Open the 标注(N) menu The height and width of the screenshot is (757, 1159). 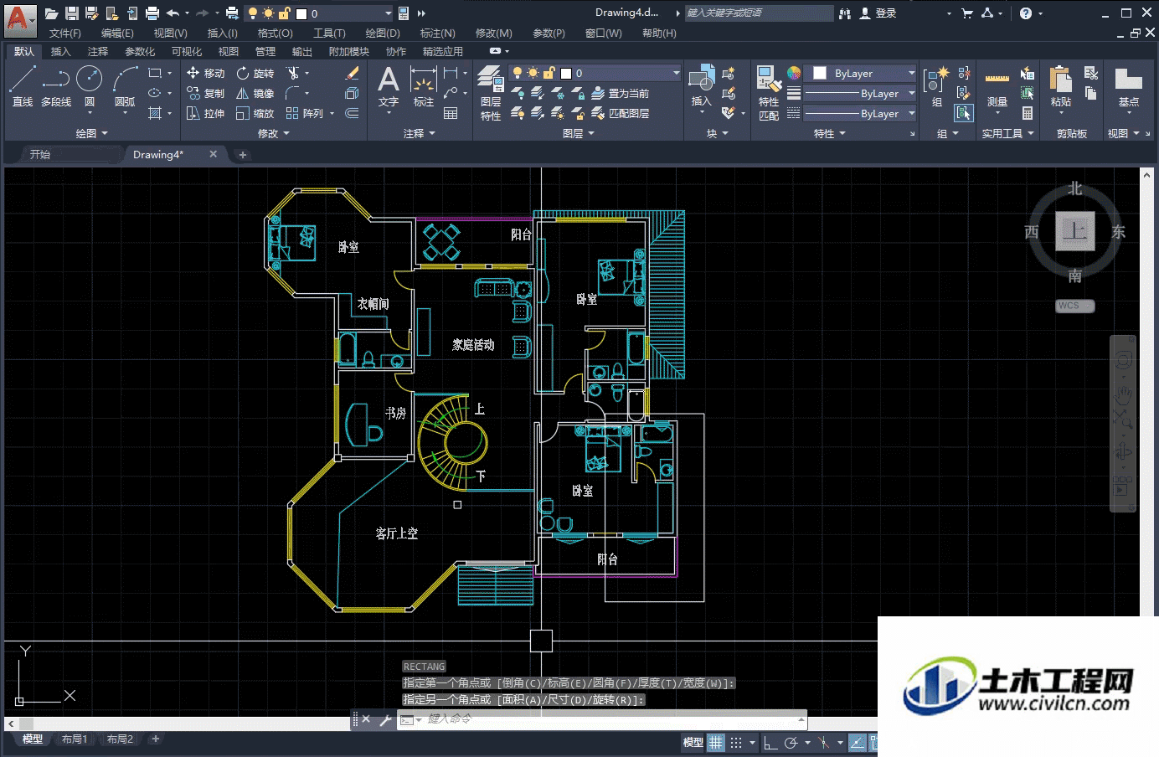click(438, 33)
